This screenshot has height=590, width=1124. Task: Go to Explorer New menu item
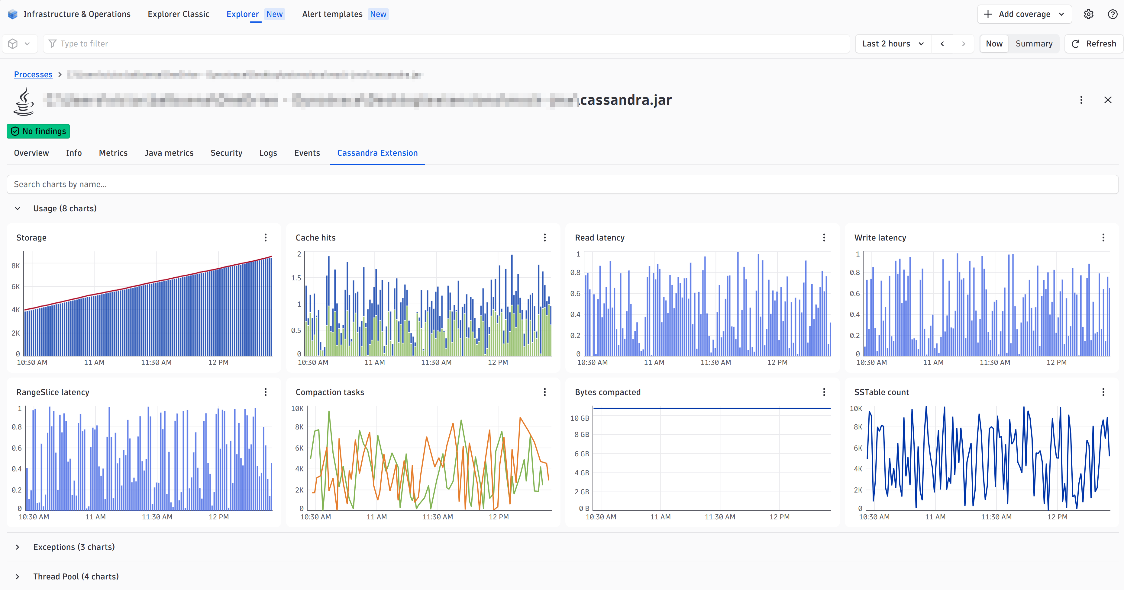coord(255,14)
